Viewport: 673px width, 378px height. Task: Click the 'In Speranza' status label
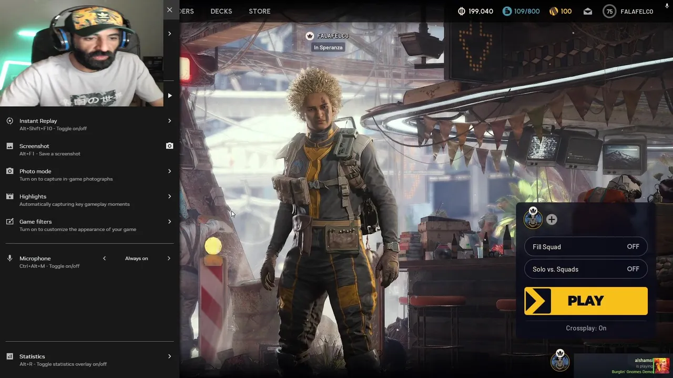coord(328,47)
